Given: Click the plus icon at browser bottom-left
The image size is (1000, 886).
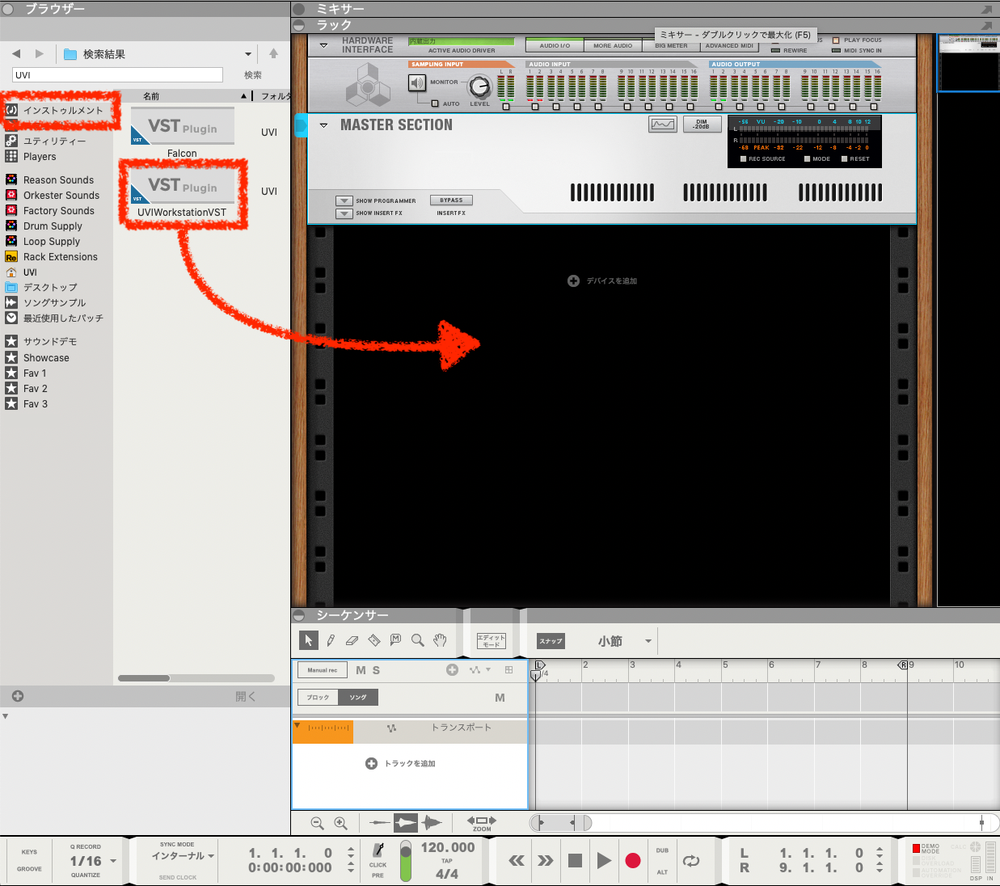Looking at the screenshot, I should (18, 696).
